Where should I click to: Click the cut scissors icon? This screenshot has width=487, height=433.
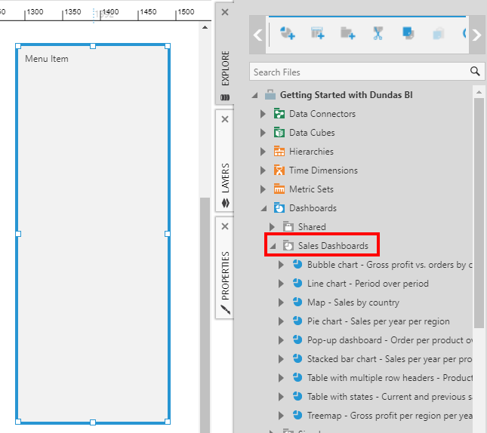(378, 34)
